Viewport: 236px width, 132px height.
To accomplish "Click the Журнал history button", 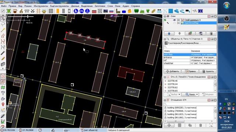I will (x=208, y=95).
